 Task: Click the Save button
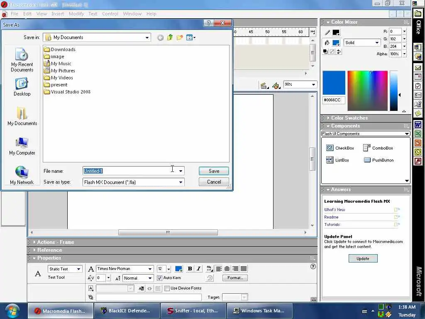point(214,171)
